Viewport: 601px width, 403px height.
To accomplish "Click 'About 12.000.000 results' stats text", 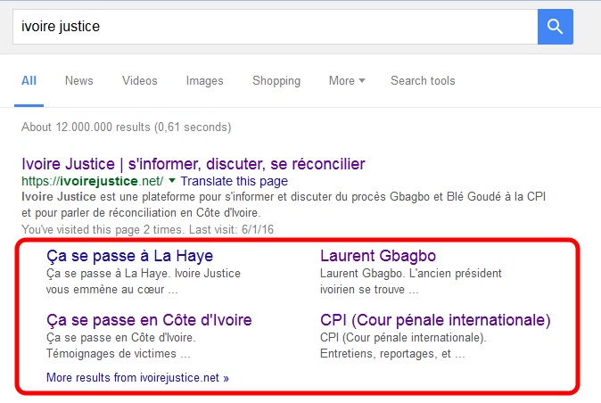I will (x=127, y=127).
